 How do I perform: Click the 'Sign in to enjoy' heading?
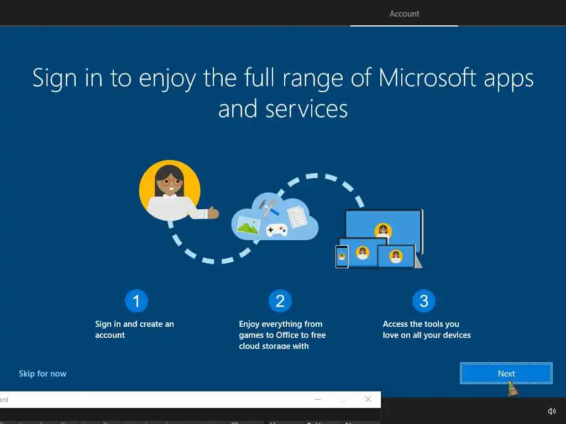pos(283,93)
